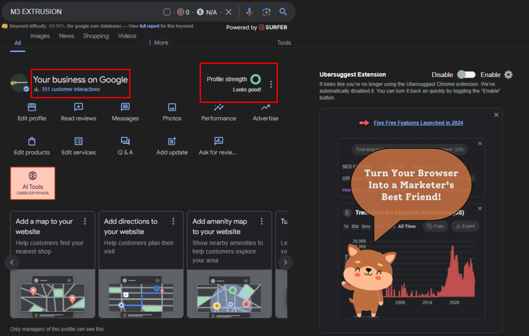
Task: Open Edit services list icon
Action: pos(79,141)
